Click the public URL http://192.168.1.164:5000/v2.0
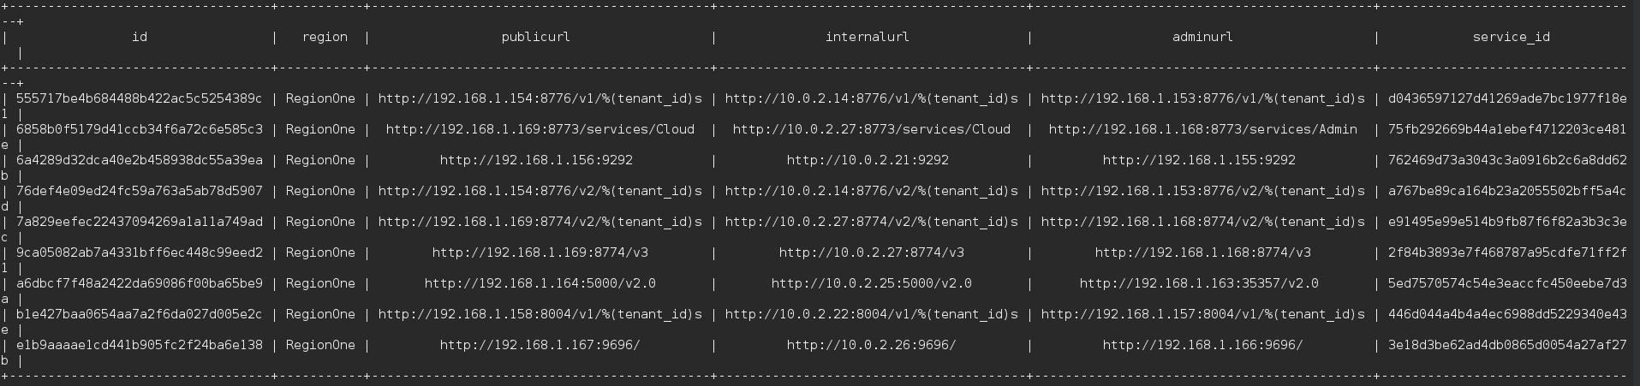This screenshot has height=386, width=1640. [540, 283]
